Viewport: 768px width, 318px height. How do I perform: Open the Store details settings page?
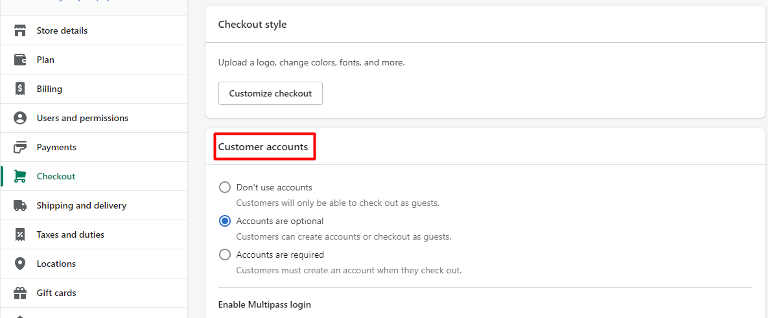pos(62,30)
